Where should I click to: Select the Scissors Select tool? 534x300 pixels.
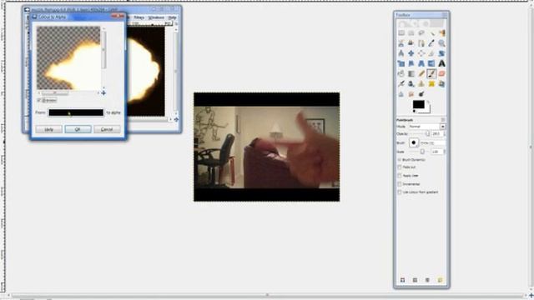pos(401,43)
